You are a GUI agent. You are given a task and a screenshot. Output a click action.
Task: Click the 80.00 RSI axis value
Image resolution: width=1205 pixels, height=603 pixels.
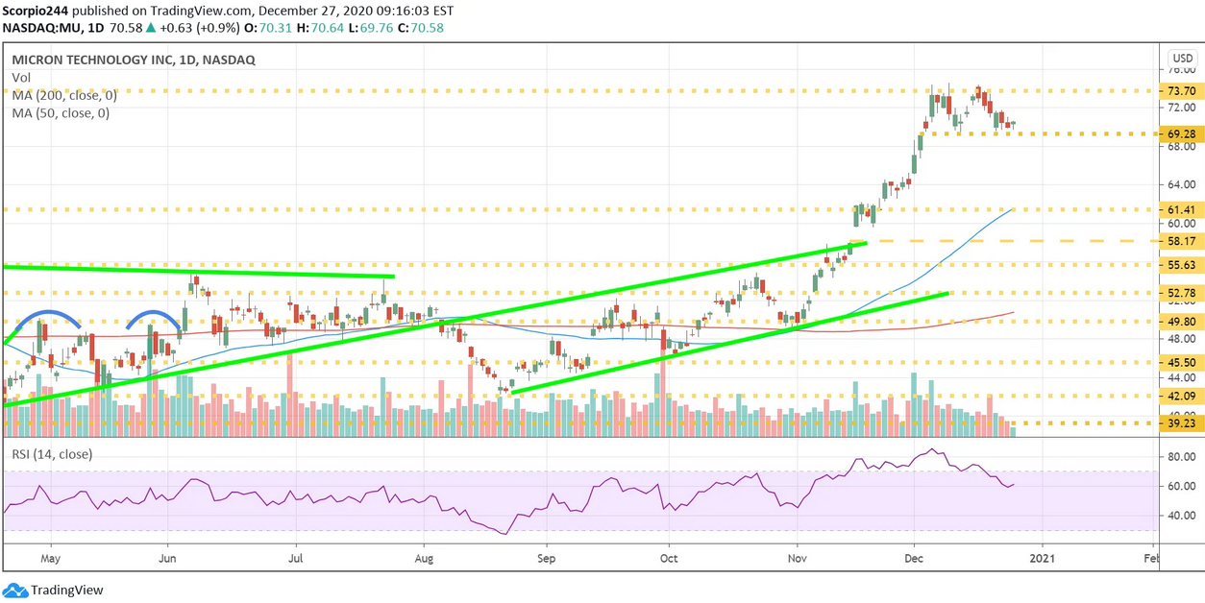1181,457
